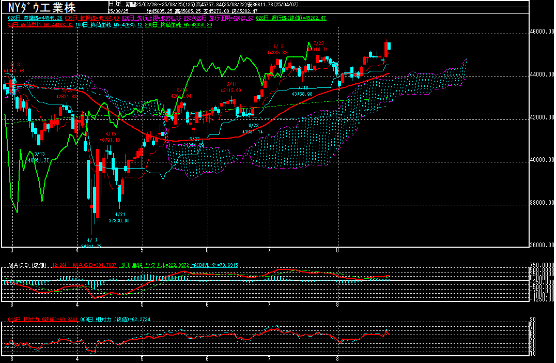
Task: Click month 5 on main chart axis
Action: [142, 250]
